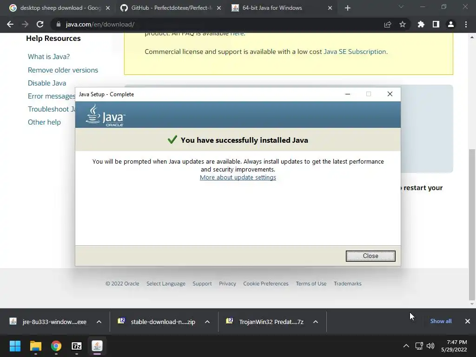This screenshot has height=357, width=476.
Task: Open network status tray icon
Action: tap(419, 346)
